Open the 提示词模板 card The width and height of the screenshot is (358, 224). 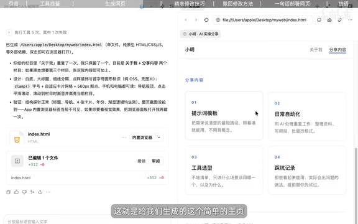point(224,116)
